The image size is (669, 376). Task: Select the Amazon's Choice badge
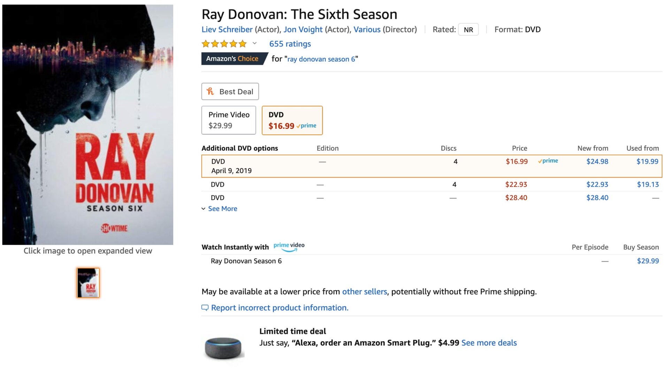coord(232,58)
